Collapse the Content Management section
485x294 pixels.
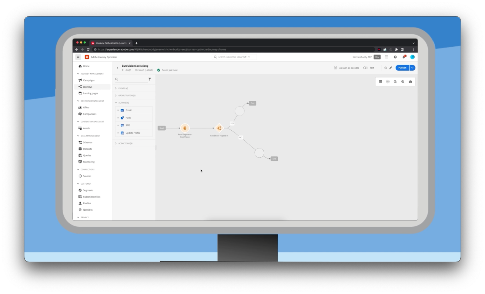78,122
